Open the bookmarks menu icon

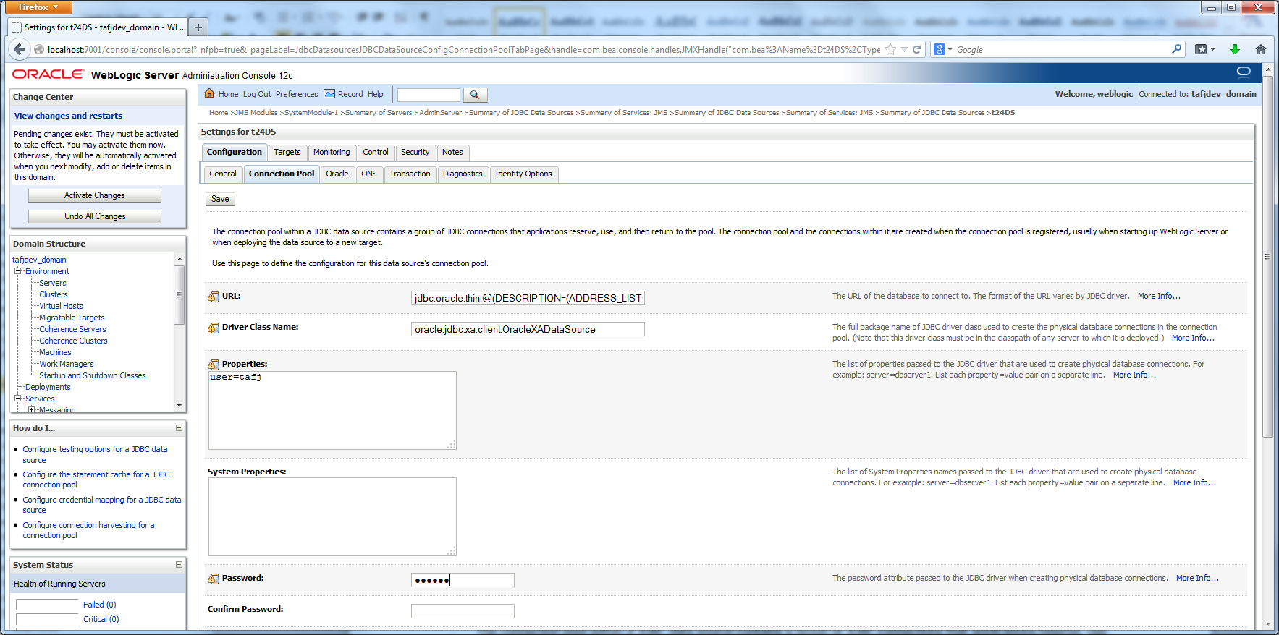click(x=1204, y=49)
